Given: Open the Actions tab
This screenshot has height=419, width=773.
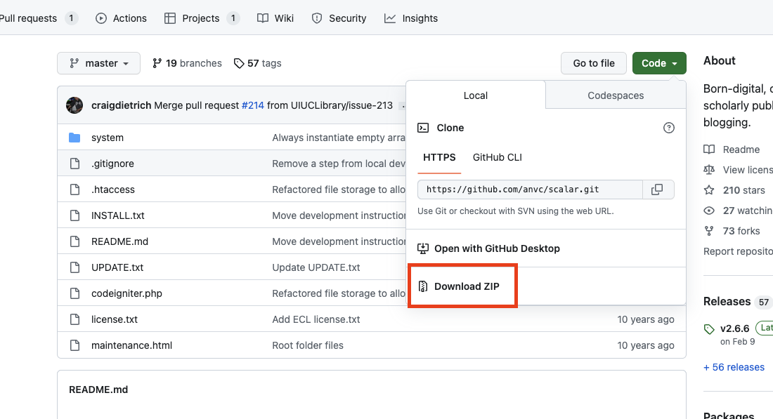Looking at the screenshot, I should point(122,18).
